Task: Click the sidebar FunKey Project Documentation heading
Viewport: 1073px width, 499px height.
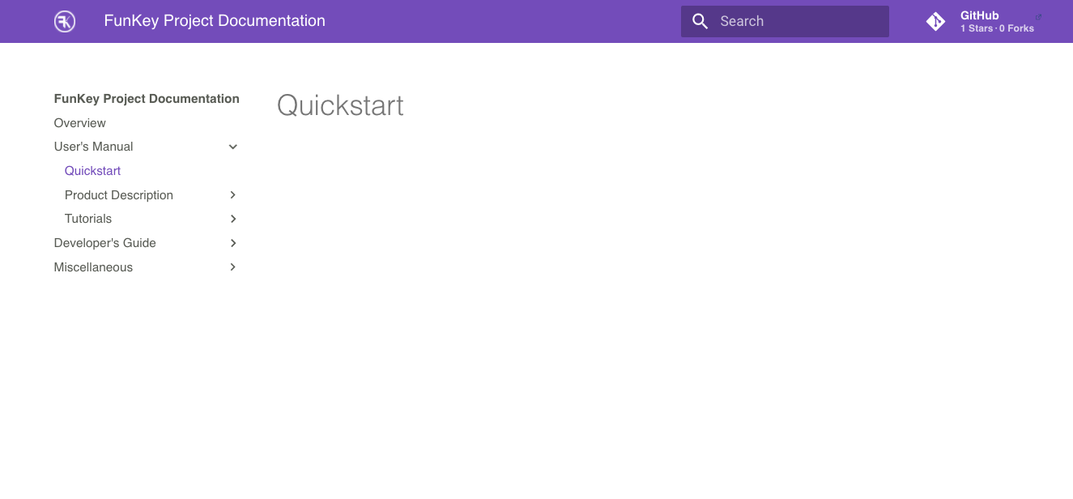Action: (147, 99)
